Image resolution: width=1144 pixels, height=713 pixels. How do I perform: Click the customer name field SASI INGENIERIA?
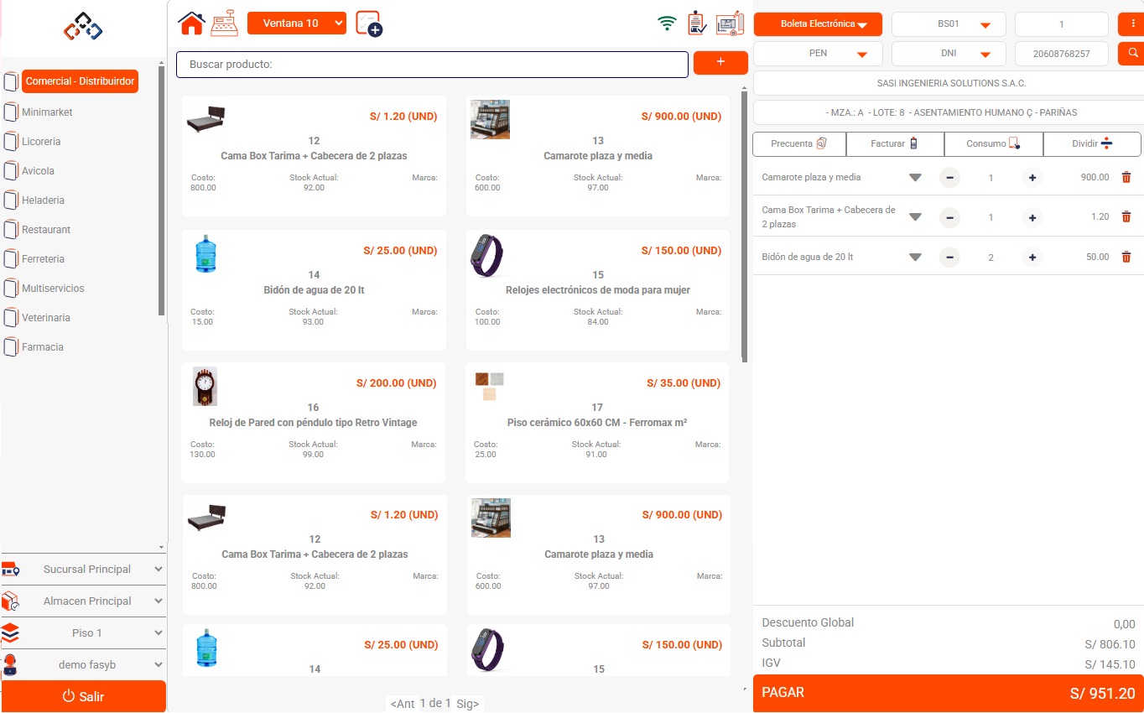point(949,83)
